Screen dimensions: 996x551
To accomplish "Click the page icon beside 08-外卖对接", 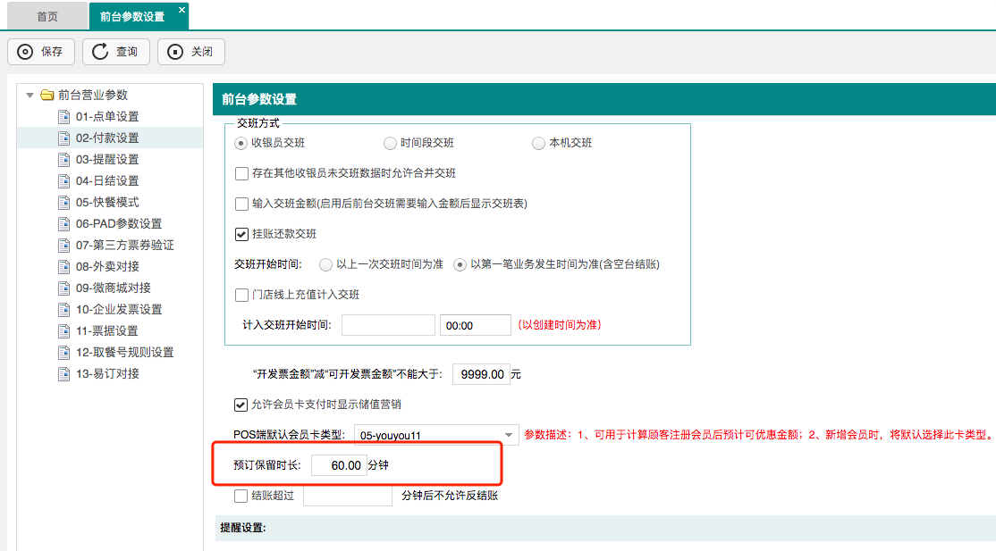I will pos(63,267).
